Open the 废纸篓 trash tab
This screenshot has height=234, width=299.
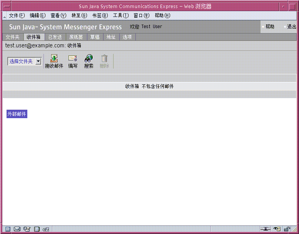coord(76,37)
